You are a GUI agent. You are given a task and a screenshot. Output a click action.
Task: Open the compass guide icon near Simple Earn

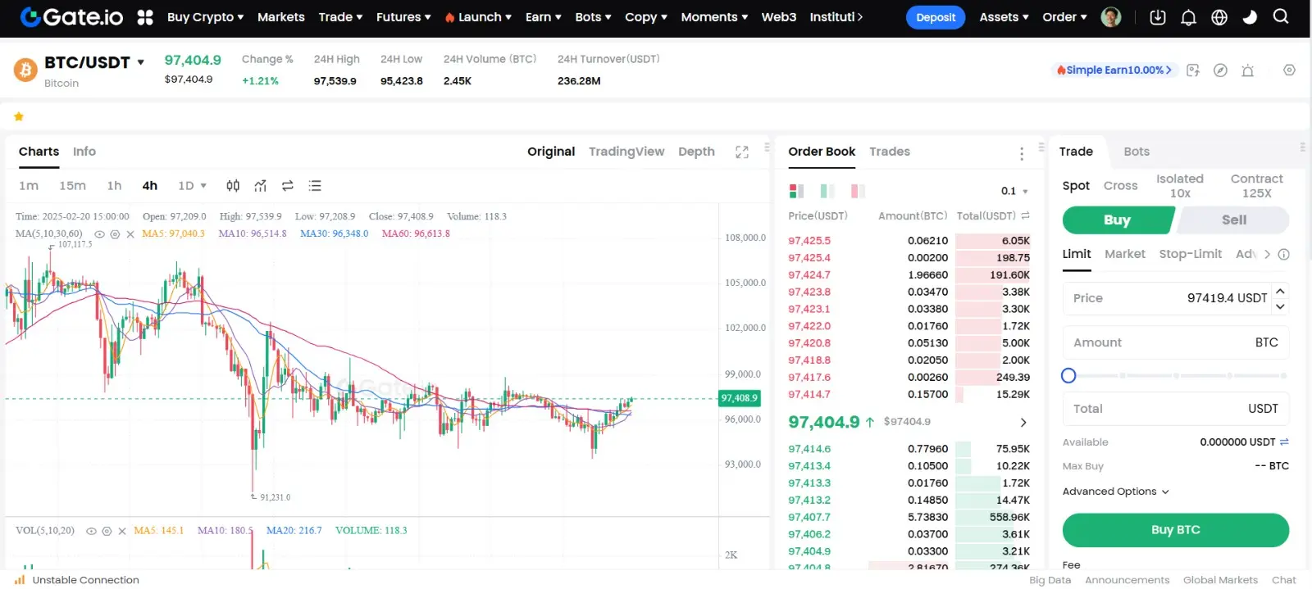pos(1220,70)
